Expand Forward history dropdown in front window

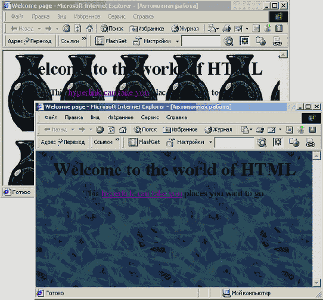(91, 130)
